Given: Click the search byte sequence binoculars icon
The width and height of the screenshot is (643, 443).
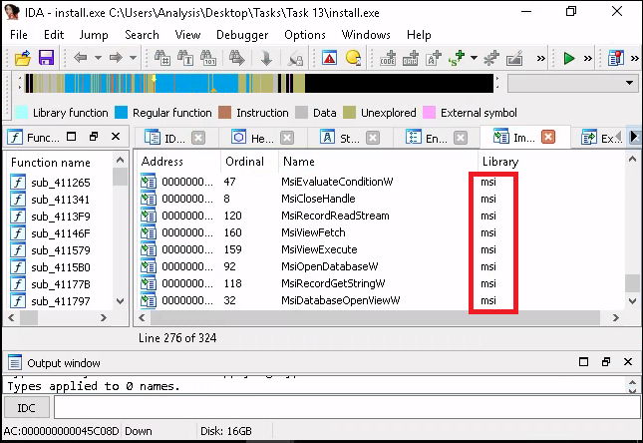Looking at the screenshot, I should pyautogui.click(x=208, y=58).
